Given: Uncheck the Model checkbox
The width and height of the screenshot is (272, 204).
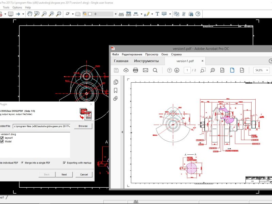Looking at the screenshot, I should tap(2, 141).
